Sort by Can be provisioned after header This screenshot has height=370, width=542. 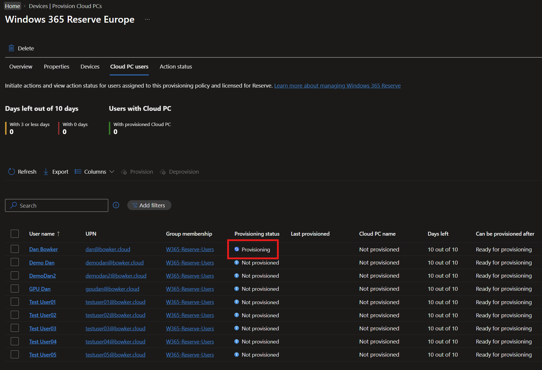pyautogui.click(x=505, y=234)
